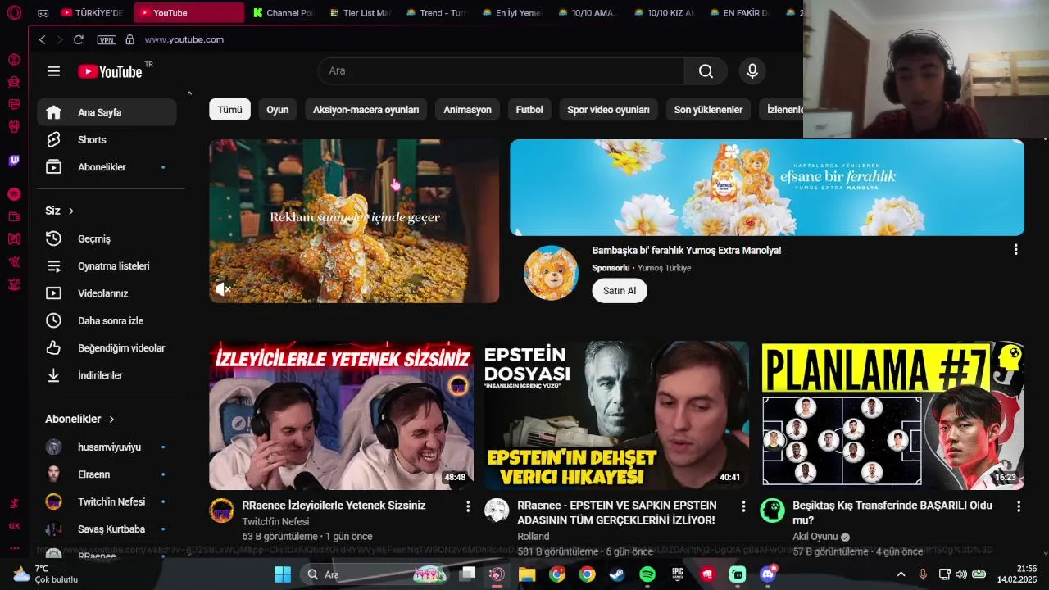Screen dimensions: 1049x590
Task: Select Ana Sayfa in sidebar
Action: coord(107,112)
